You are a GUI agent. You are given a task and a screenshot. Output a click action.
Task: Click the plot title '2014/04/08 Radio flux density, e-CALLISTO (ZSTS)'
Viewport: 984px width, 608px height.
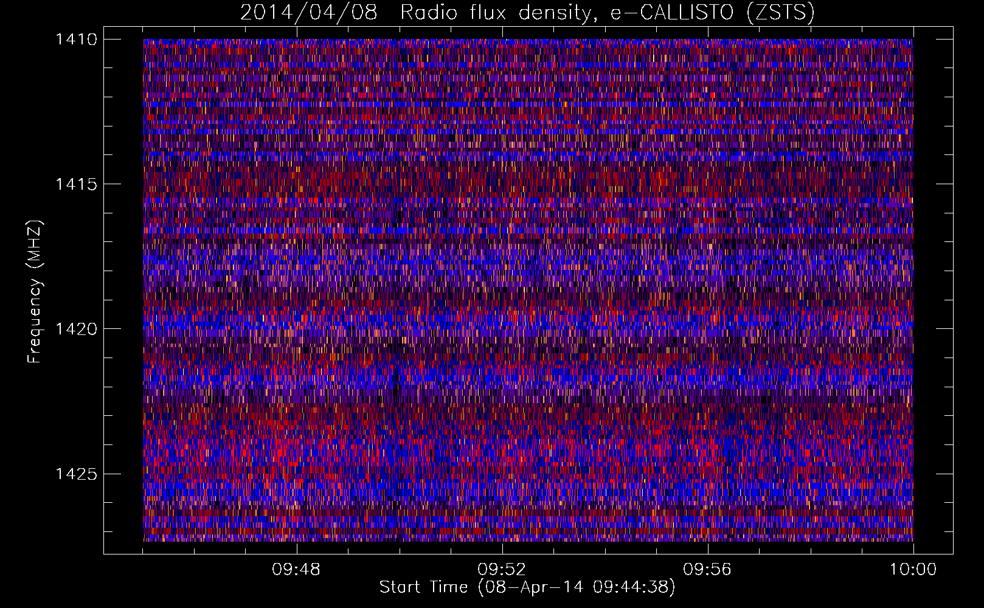point(527,12)
